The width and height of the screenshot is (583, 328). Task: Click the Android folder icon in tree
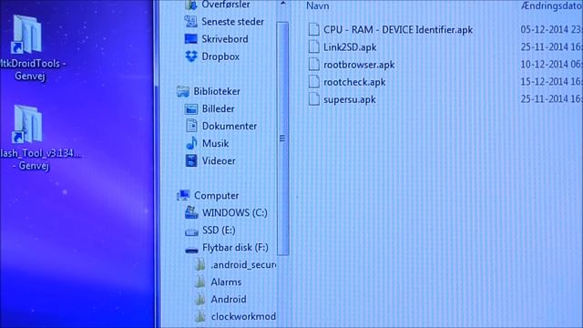[x=200, y=299]
